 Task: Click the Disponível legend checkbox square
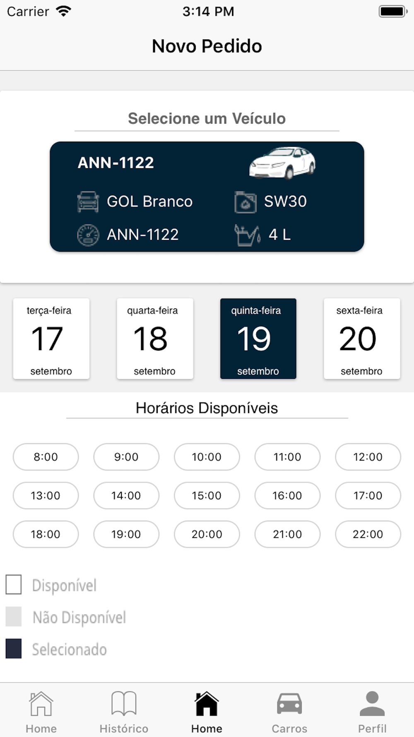pyautogui.click(x=14, y=584)
